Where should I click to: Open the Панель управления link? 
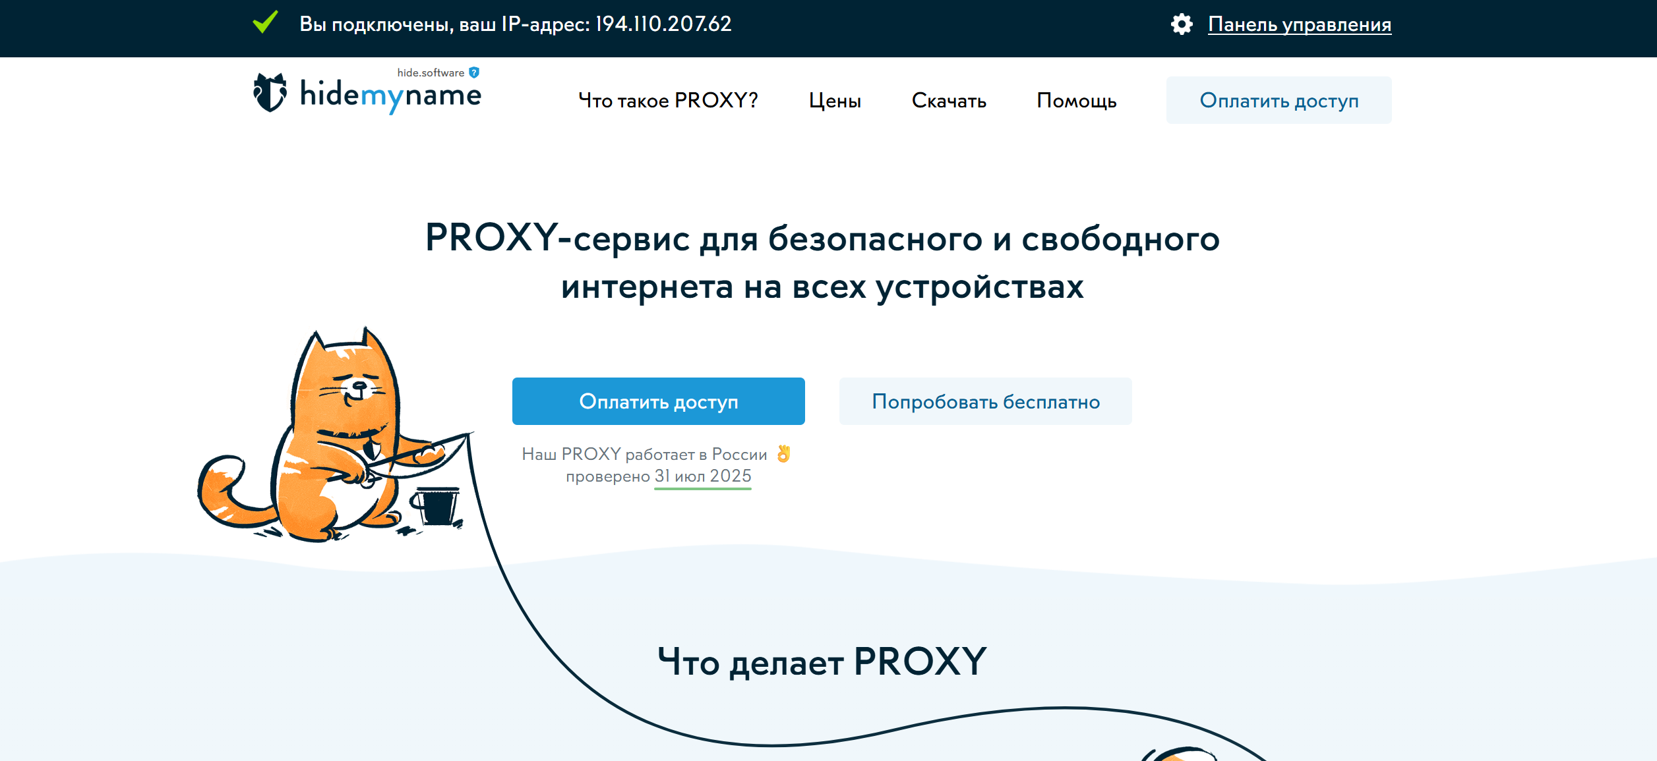pyautogui.click(x=1300, y=24)
